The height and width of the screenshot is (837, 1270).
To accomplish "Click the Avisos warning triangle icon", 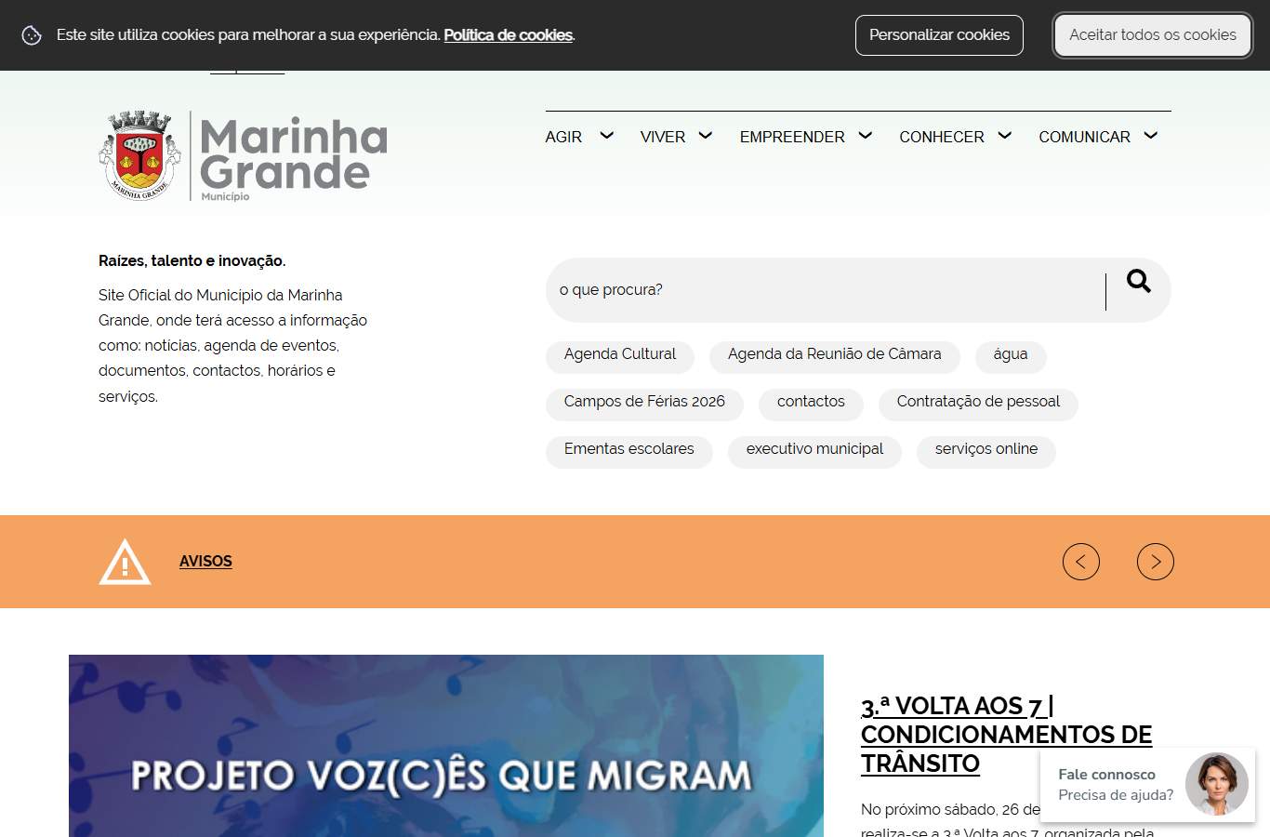I will (125, 562).
